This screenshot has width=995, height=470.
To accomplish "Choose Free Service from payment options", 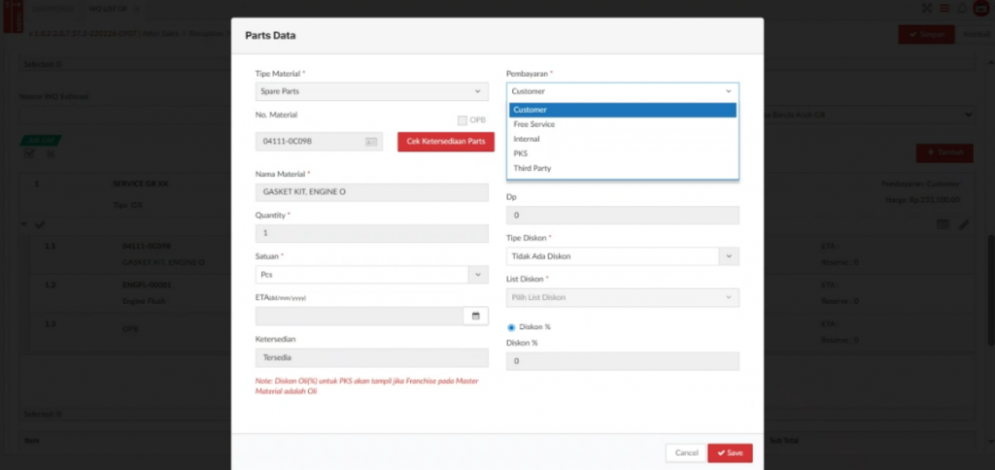I will click(x=534, y=124).
